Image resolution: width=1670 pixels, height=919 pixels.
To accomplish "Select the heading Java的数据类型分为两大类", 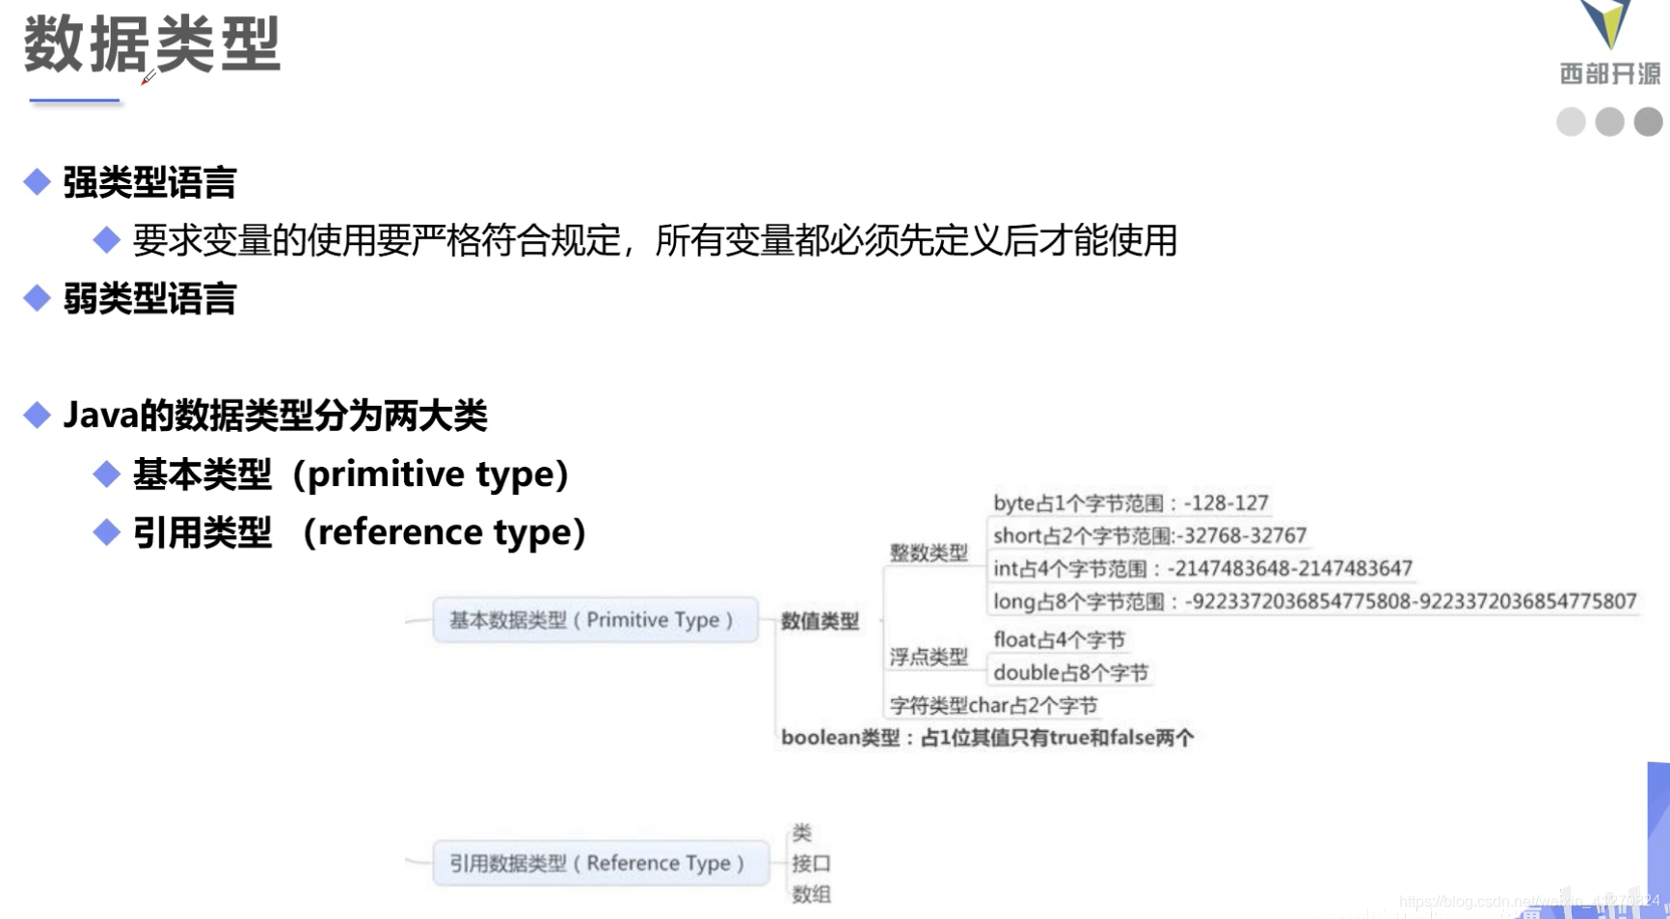I will (x=275, y=416).
